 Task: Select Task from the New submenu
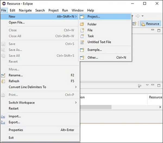click(90, 36)
